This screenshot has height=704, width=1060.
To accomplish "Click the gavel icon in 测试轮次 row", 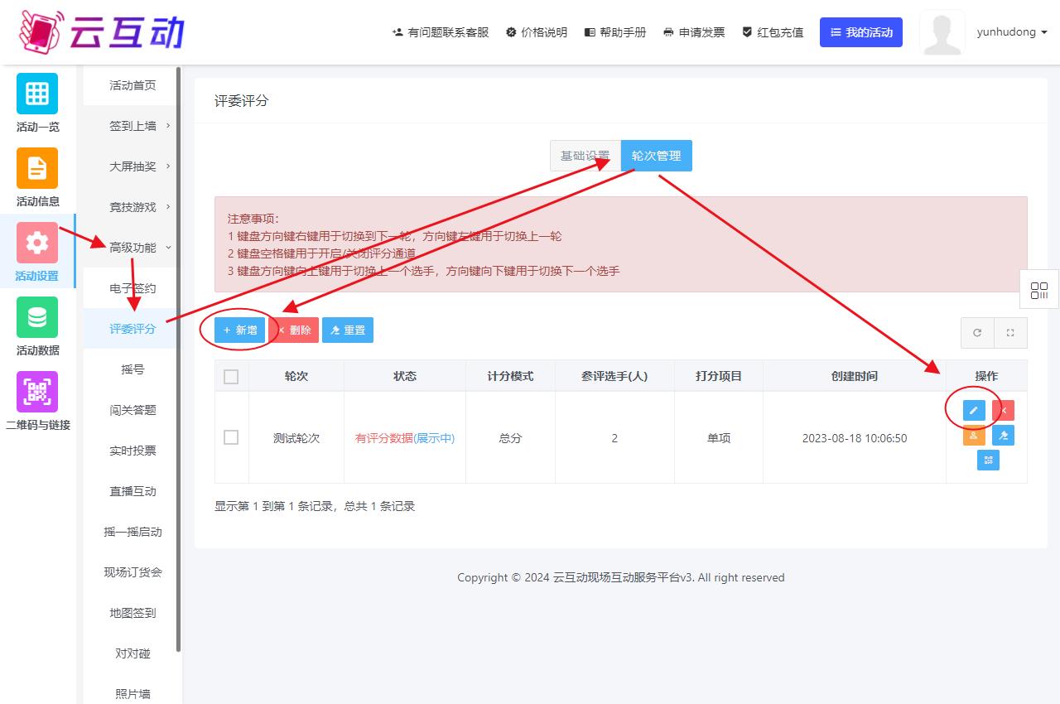I will [x=1003, y=435].
